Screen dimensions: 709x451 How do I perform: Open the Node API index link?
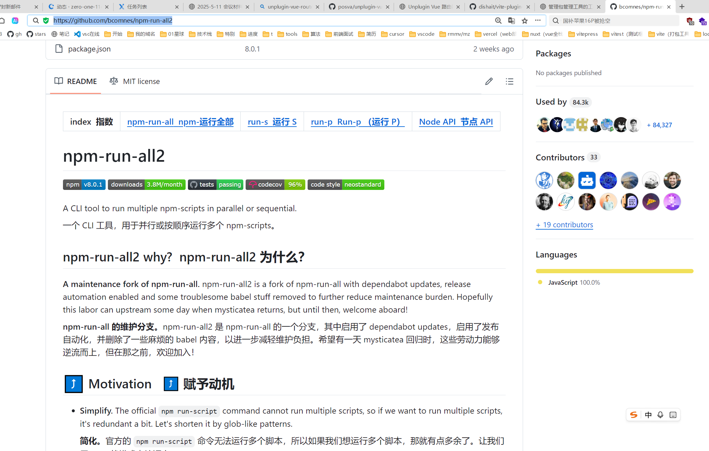pyautogui.click(x=456, y=122)
